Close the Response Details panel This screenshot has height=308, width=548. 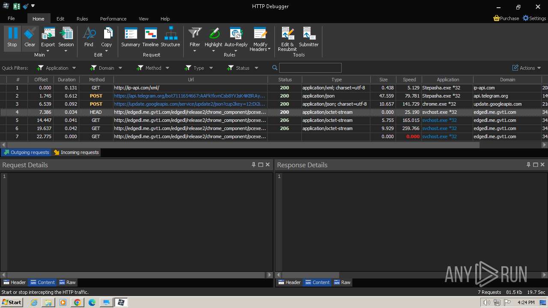[542, 165]
